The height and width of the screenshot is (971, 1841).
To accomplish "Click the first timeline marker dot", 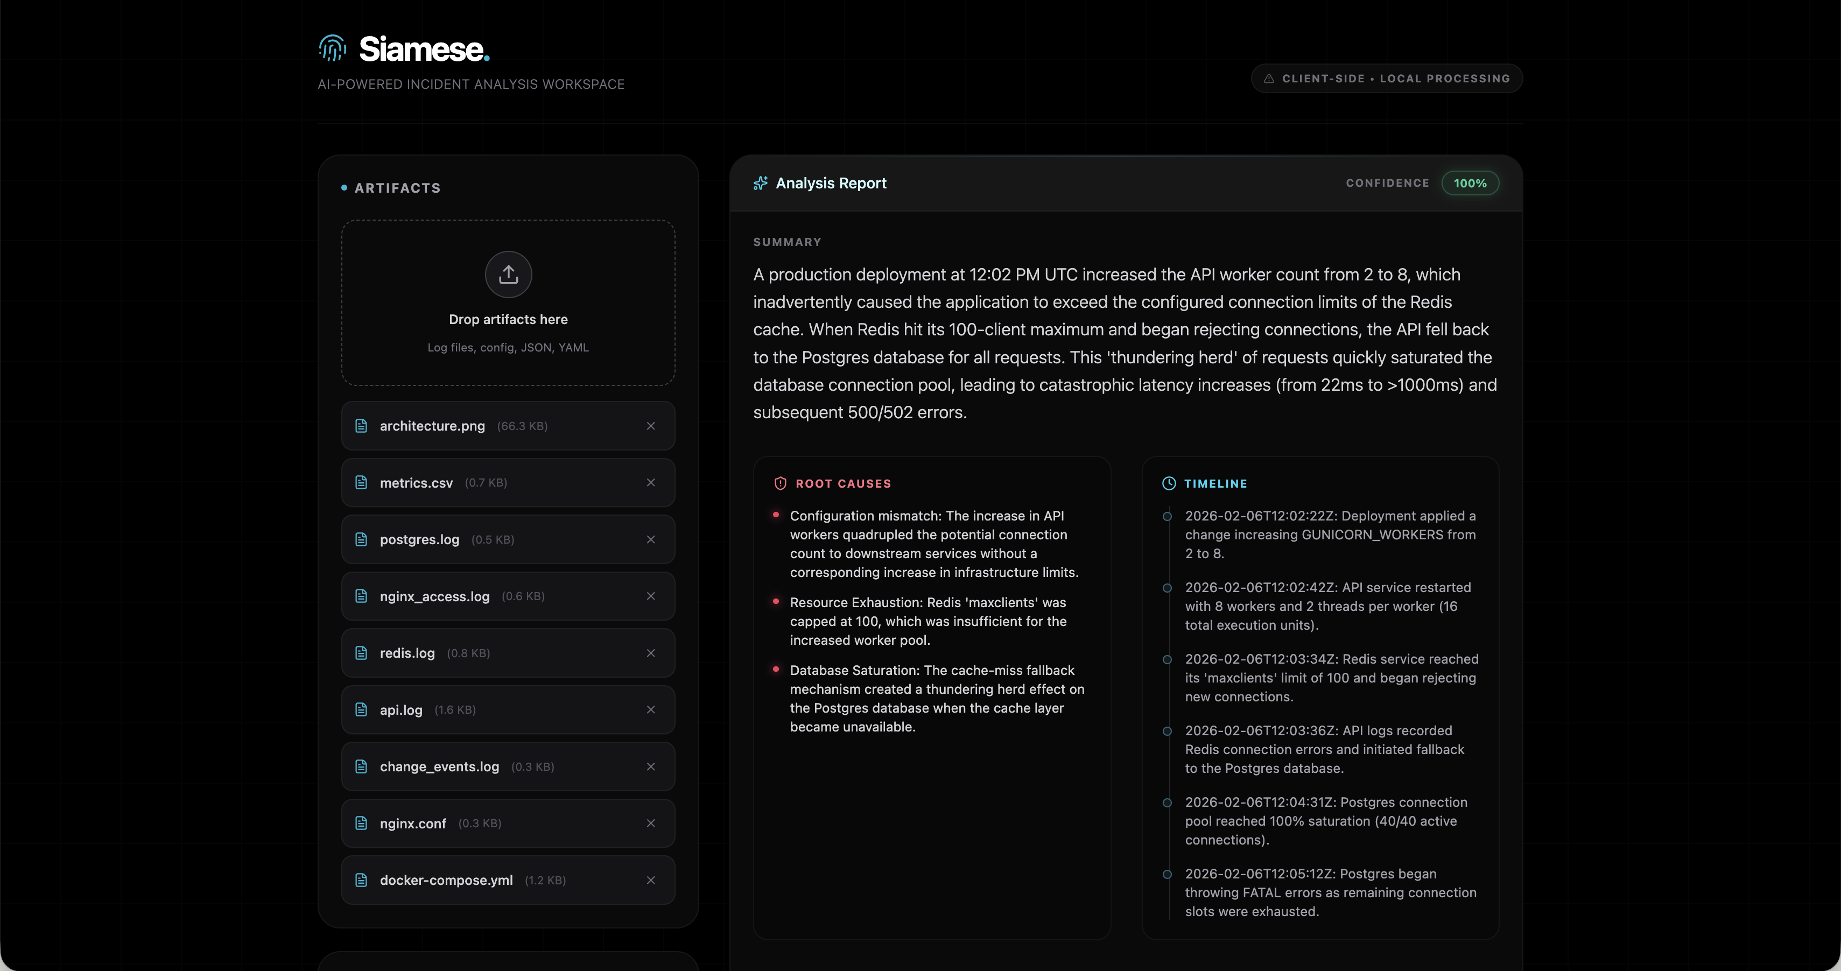I will [x=1167, y=517].
